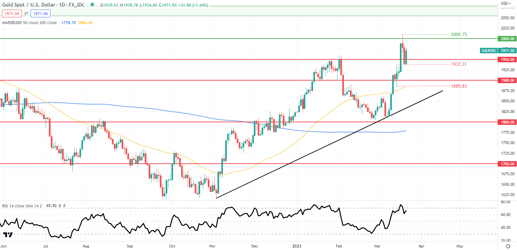The height and width of the screenshot is (250, 517).
Task: Click the Nov label on time axis
Action: [x=212, y=246]
